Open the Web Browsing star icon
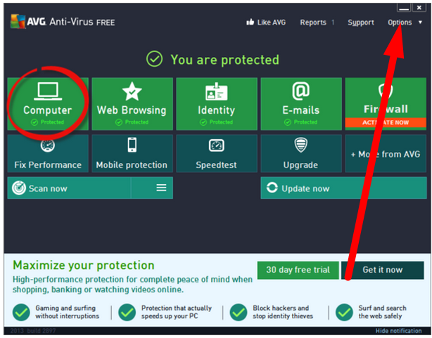The image size is (432, 338). pyautogui.click(x=132, y=91)
